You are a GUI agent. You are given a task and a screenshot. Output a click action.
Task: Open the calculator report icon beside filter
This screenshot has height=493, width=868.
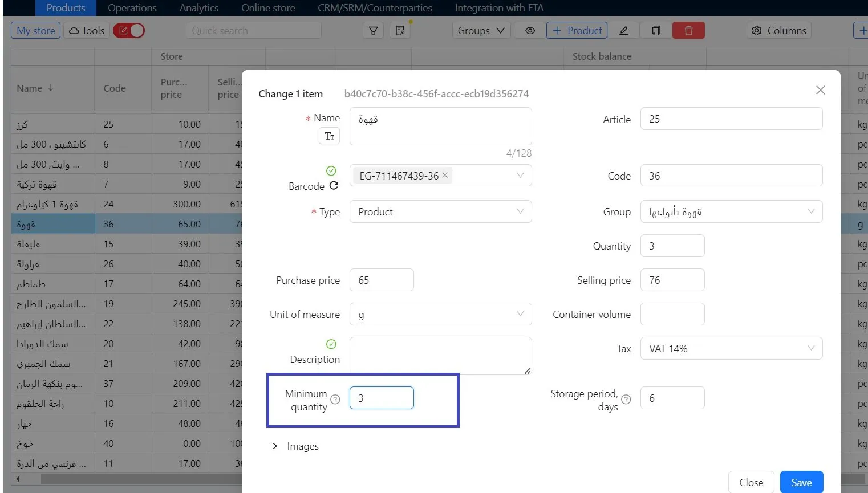pyautogui.click(x=400, y=31)
